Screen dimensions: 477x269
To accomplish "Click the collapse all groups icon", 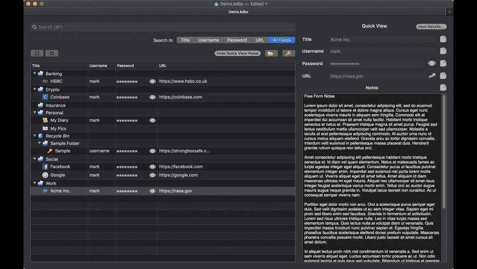I will [x=52, y=53].
